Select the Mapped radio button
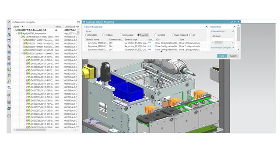Screen dimensions: 280x157 (x=138, y=35)
